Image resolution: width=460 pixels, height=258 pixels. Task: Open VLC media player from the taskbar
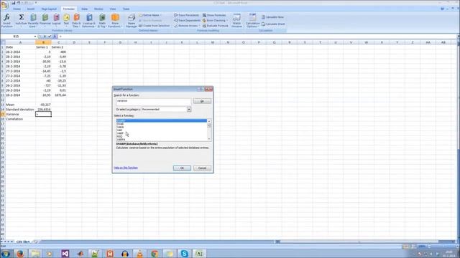[x=140, y=254]
